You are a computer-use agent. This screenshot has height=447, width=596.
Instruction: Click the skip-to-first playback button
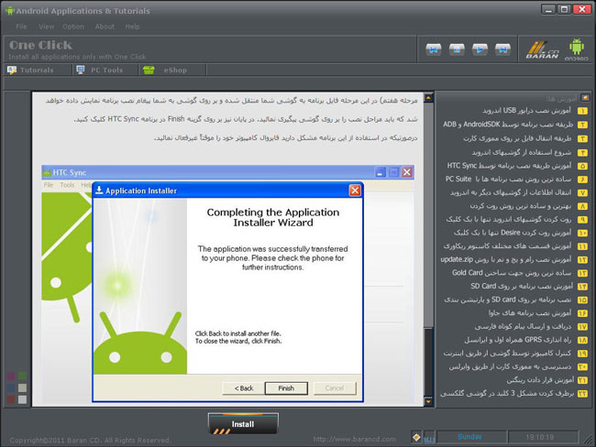[x=434, y=49]
